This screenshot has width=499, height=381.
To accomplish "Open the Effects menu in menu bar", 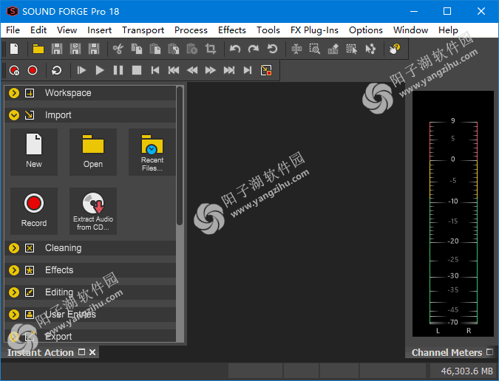I will click(x=232, y=30).
